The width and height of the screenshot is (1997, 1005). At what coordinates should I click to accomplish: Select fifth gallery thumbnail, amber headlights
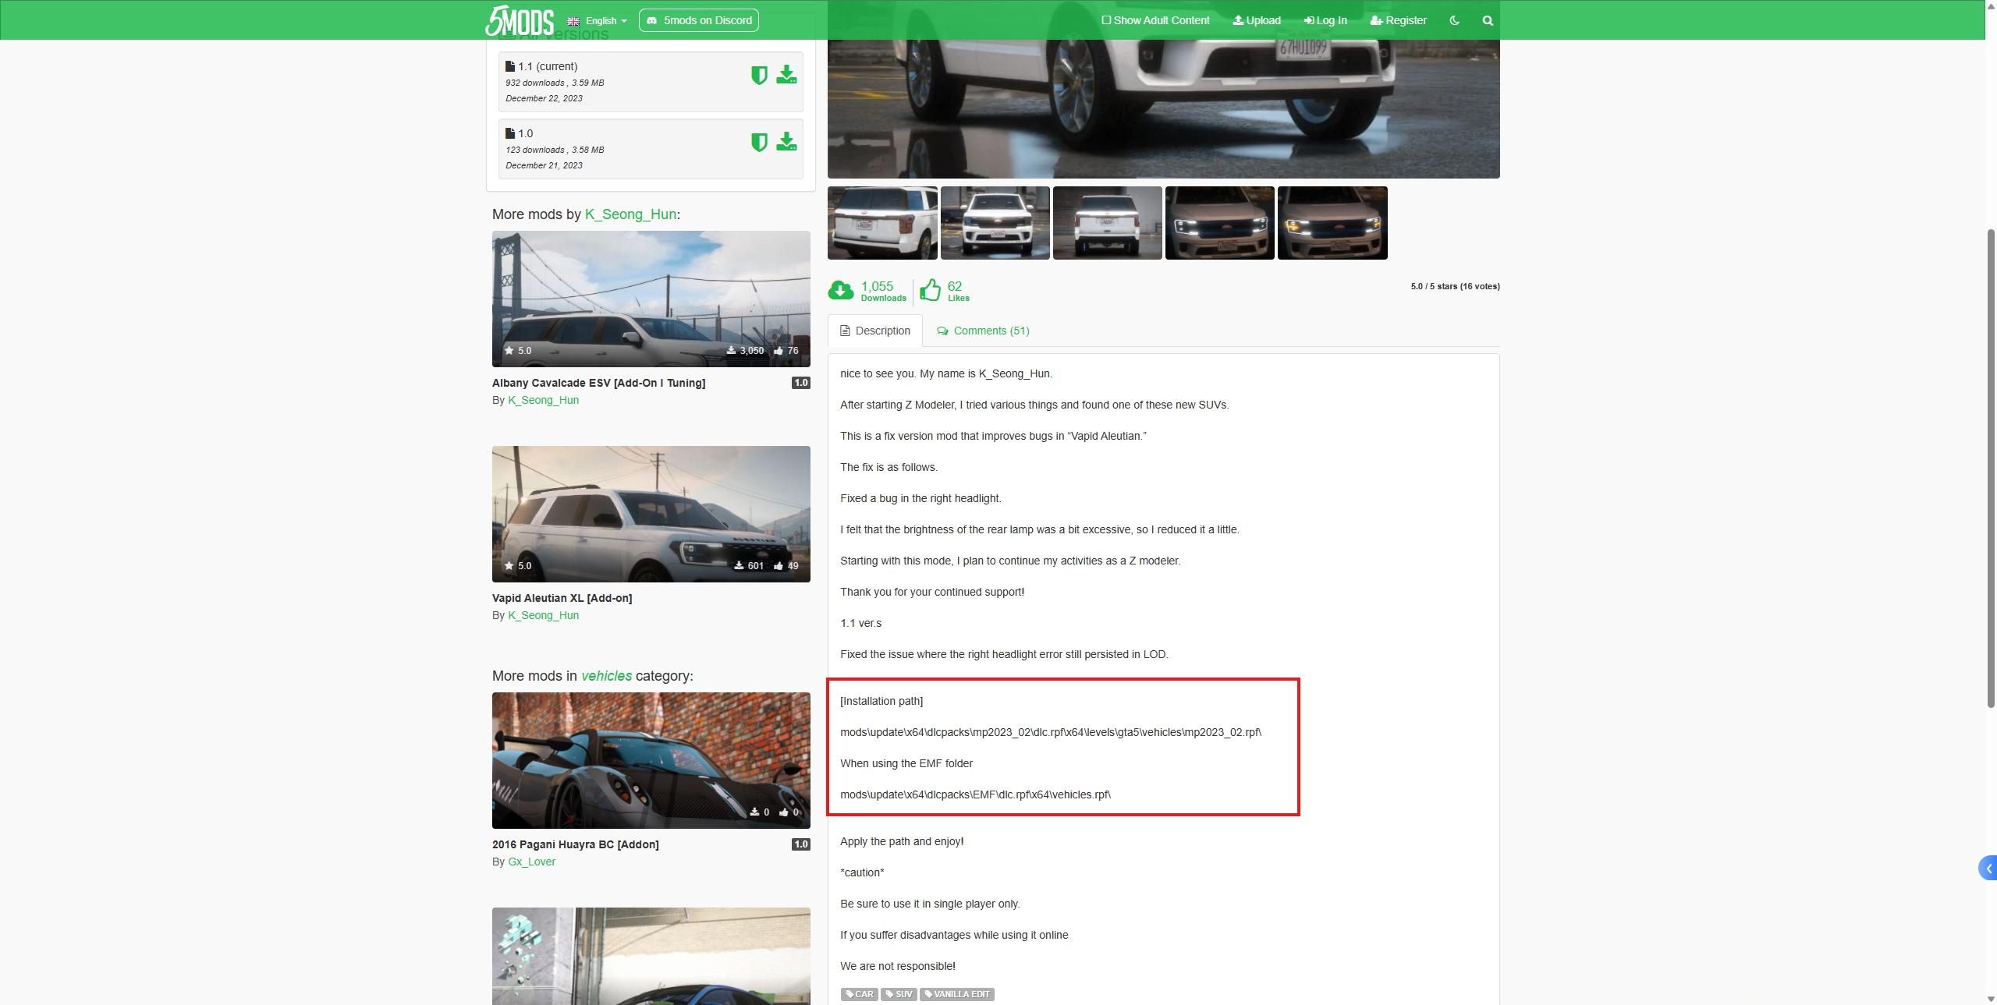point(1332,223)
